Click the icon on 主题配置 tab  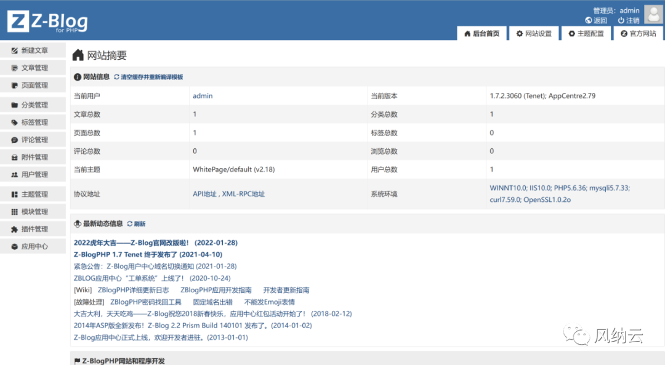click(x=571, y=33)
